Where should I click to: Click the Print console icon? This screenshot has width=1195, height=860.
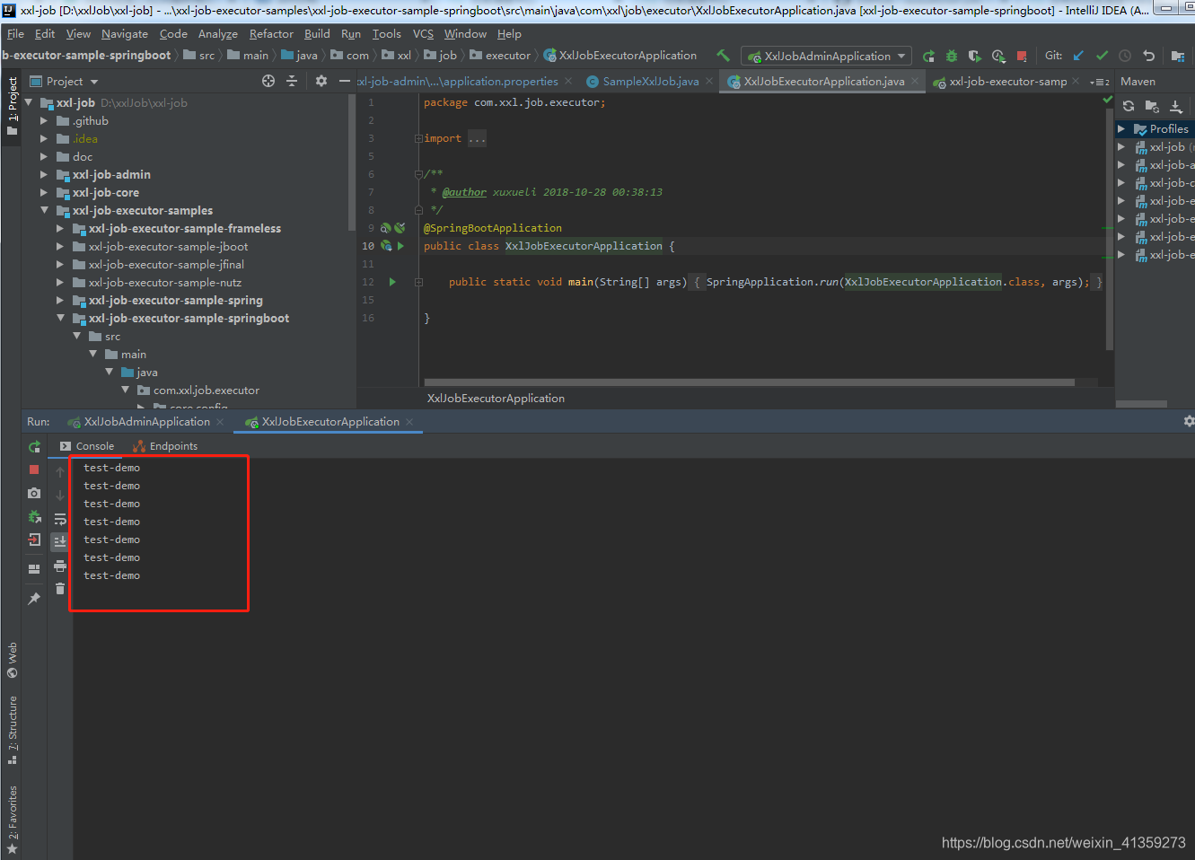60,566
